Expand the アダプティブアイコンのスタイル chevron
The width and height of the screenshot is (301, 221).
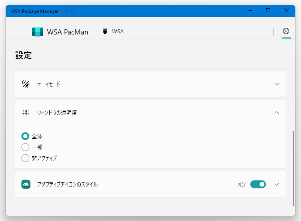277,184
